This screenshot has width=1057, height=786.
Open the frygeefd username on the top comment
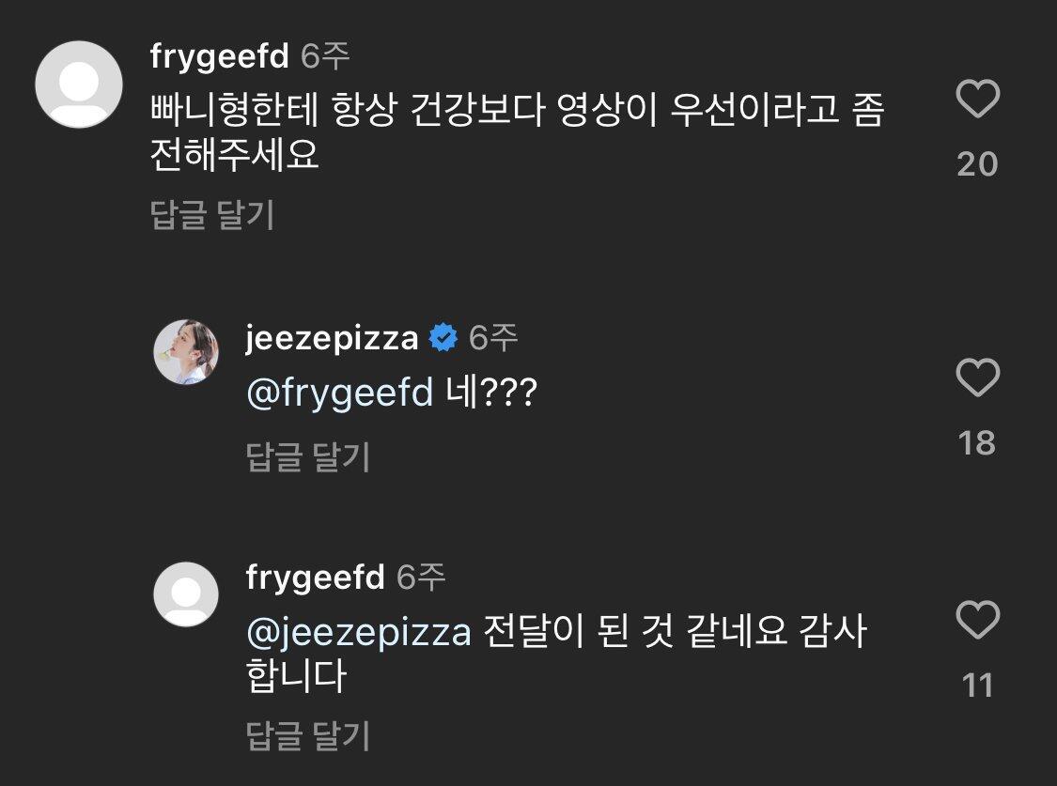pyautogui.click(x=220, y=56)
